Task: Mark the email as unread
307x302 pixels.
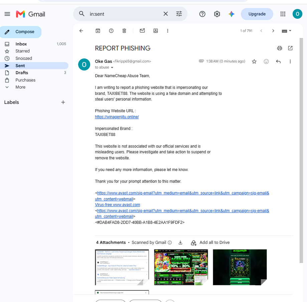Action: [142, 31]
